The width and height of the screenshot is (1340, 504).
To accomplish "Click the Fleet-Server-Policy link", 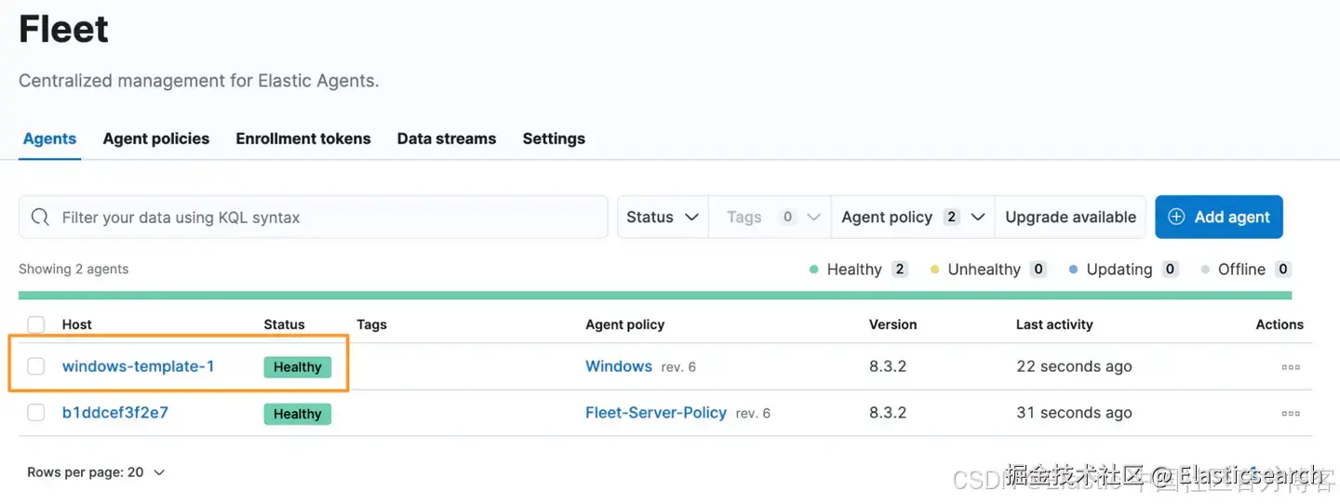I will [655, 413].
